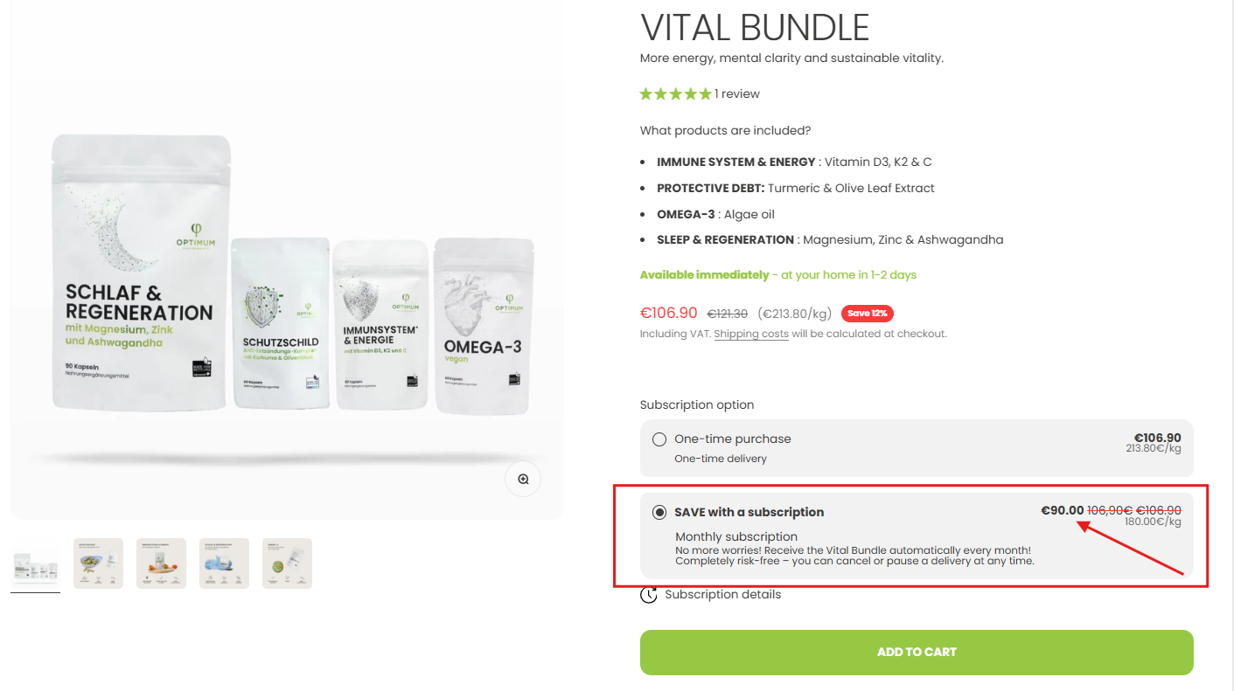Image resolution: width=1234 pixels, height=691 pixels.
Task: Open Subscription details
Action: (x=722, y=595)
